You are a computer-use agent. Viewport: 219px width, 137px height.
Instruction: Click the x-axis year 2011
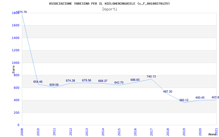pos(54,132)
